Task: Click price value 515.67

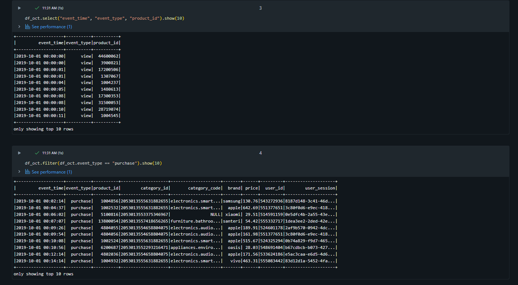Action: tap(250, 241)
